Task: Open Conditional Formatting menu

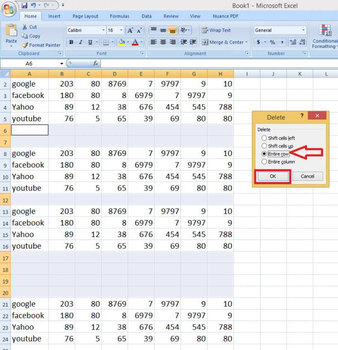Action: click(x=325, y=36)
